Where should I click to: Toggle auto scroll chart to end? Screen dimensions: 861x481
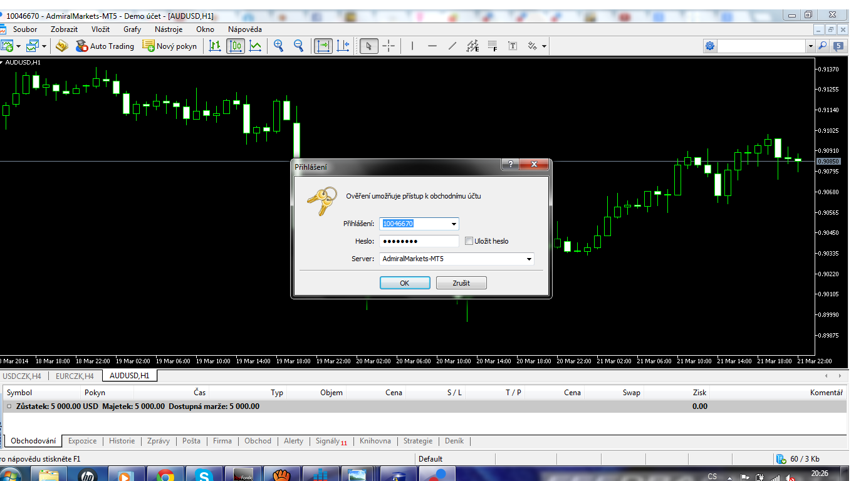(x=323, y=46)
